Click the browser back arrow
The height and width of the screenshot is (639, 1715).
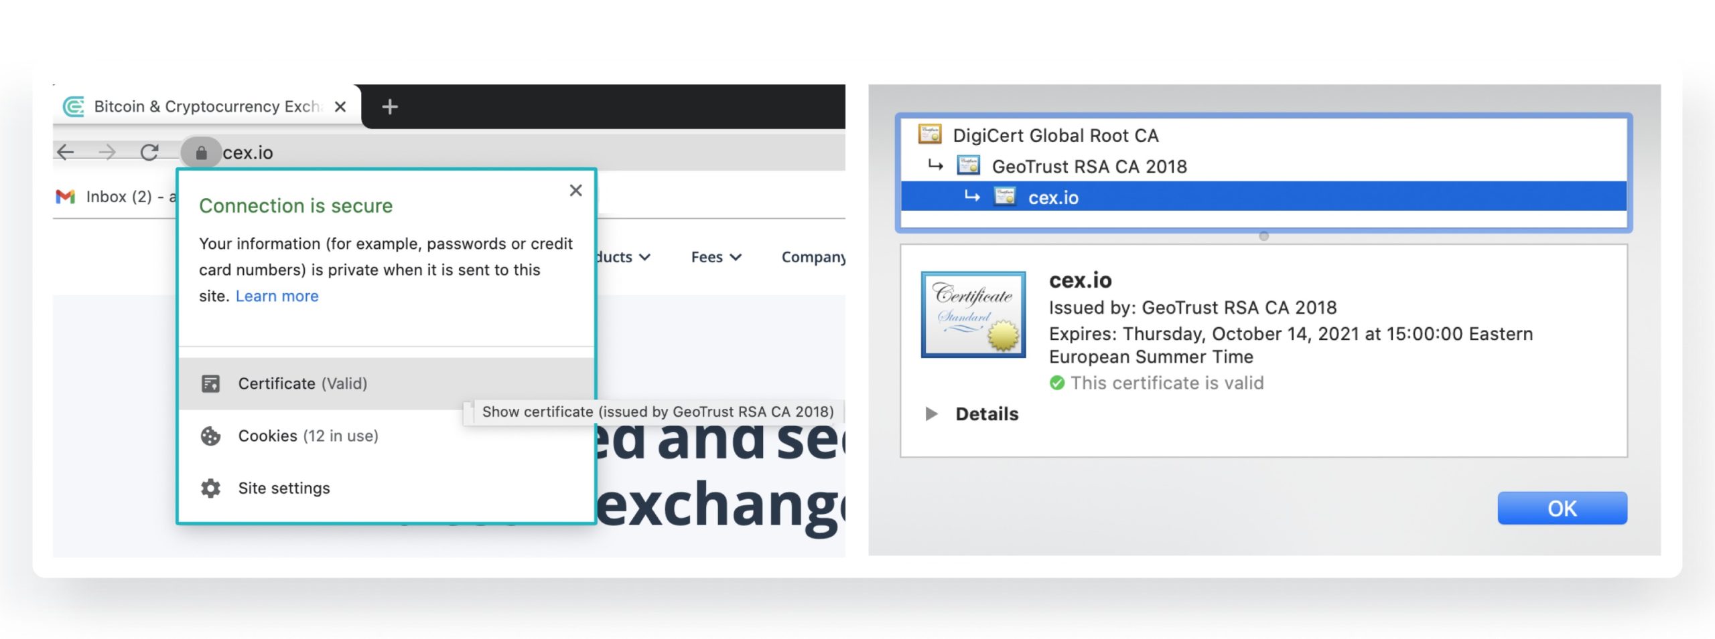(66, 153)
